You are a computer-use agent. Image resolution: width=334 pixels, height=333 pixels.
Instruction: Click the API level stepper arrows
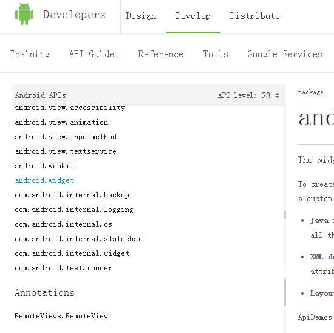click(277, 95)
